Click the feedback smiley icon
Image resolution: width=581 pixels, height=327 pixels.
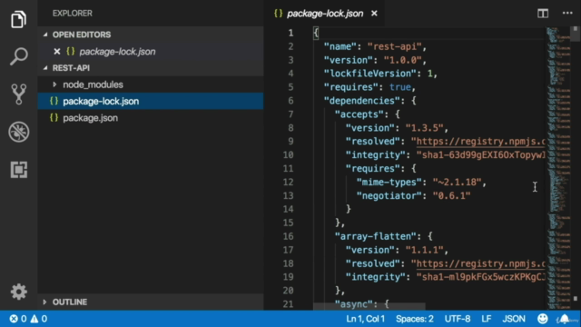click(x=543, y=319)
